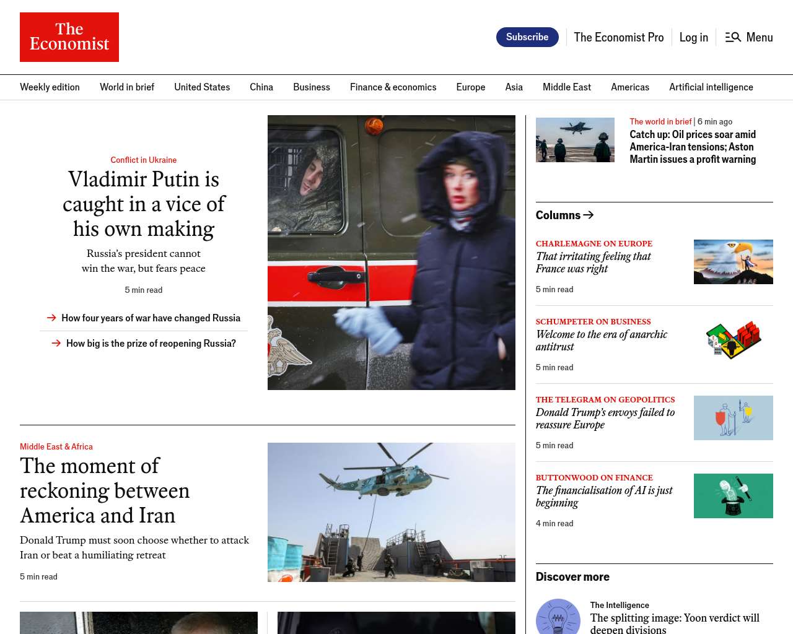Open 'How big is the prize of reopening Russia?'
This screenshot has width=793, height=634.
[x=151, y=343]
